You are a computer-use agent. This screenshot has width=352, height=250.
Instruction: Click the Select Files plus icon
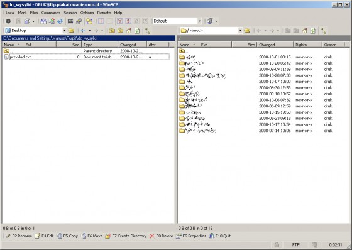tap(101, 21)
